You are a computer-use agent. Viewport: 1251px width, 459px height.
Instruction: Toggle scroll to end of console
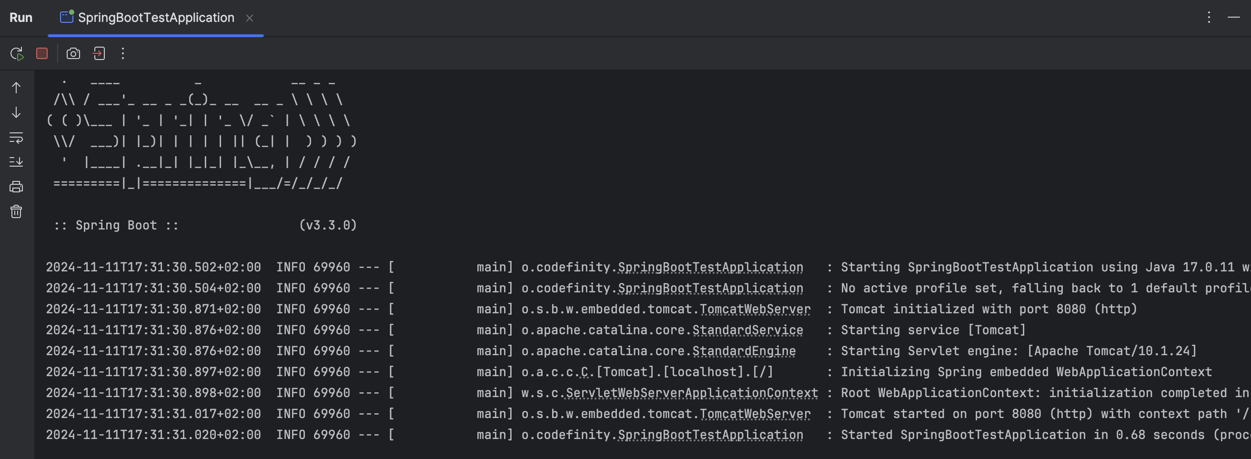[16, 161]
